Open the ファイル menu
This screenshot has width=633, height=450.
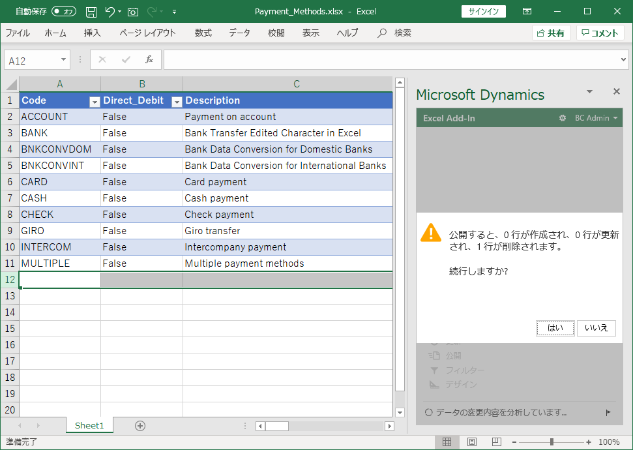click(18, 33)
